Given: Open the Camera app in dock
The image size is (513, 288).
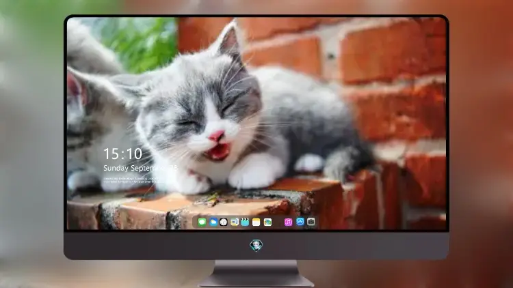Looking at the screenshot, I should (311, 222).
